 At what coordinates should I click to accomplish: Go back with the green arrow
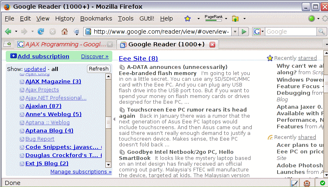pos(8,32)
